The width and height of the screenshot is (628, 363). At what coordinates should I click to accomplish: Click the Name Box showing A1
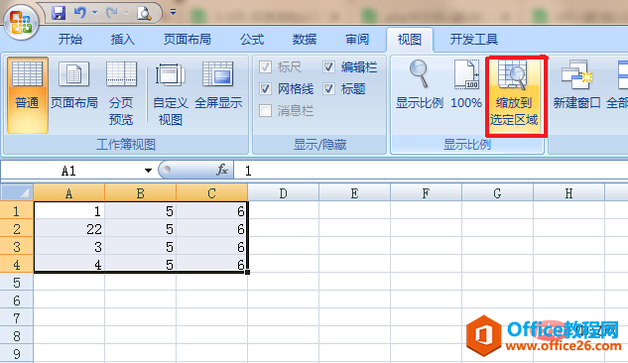68,171
